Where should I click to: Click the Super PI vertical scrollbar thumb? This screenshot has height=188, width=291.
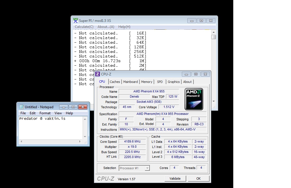coord(213,37)
